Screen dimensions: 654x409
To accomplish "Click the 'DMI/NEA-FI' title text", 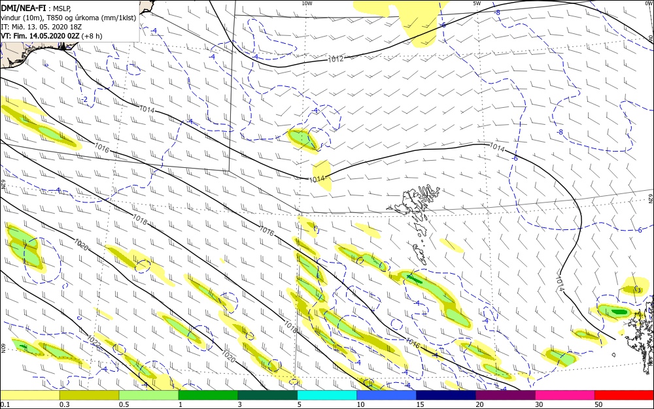I will (22, 7).
